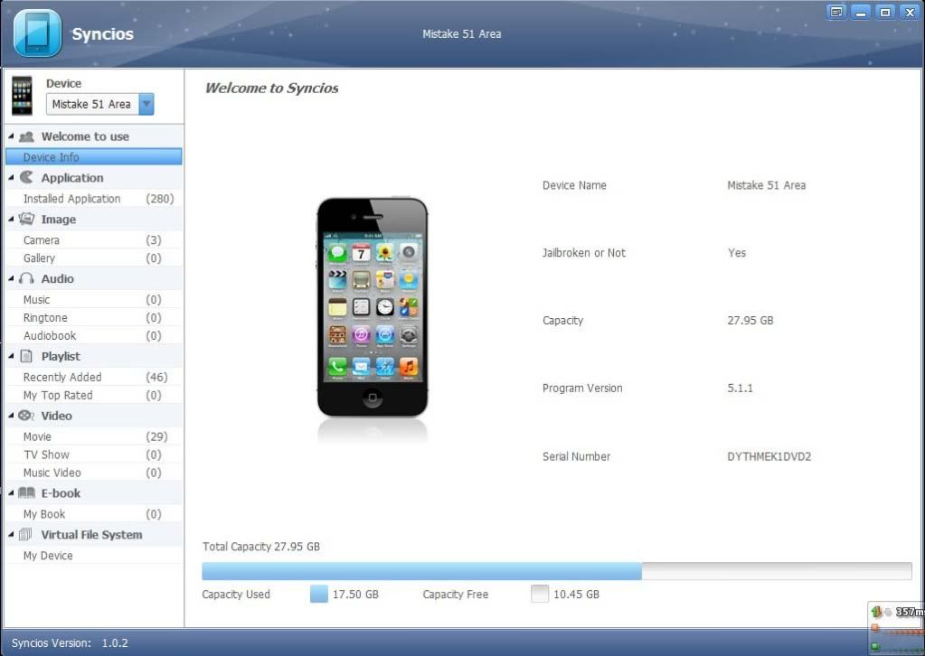Click the Image category photo icon
The height and width of the screenshot is (656, 925).
[26, 220]
